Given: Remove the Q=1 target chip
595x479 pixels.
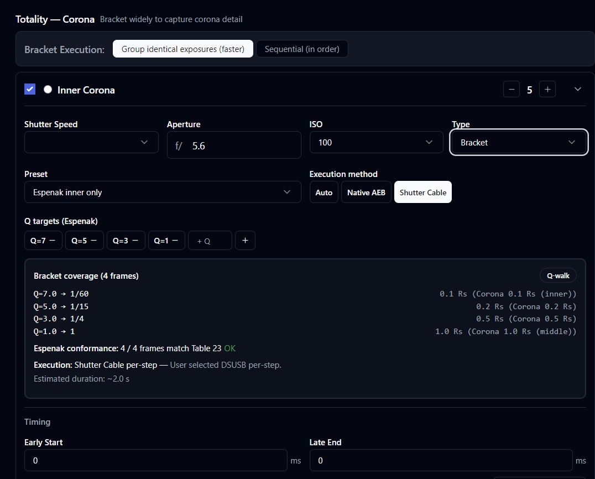Looking at the screenshot, I should pyautogui.click(x=175, y=241).
